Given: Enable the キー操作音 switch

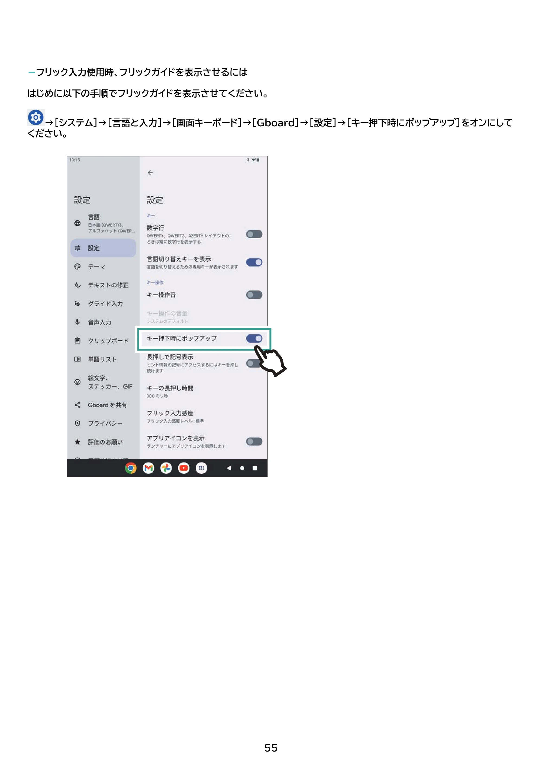Looking at the screenshot, I should pos(254,295).
